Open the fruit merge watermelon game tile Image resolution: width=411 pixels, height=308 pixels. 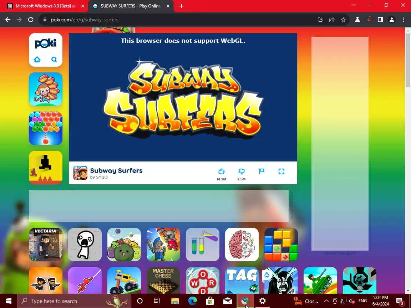click(x=124, y=244)
